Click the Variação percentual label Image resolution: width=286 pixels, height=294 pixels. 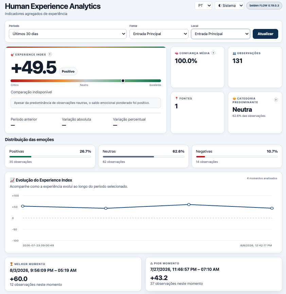pos(129,120)
